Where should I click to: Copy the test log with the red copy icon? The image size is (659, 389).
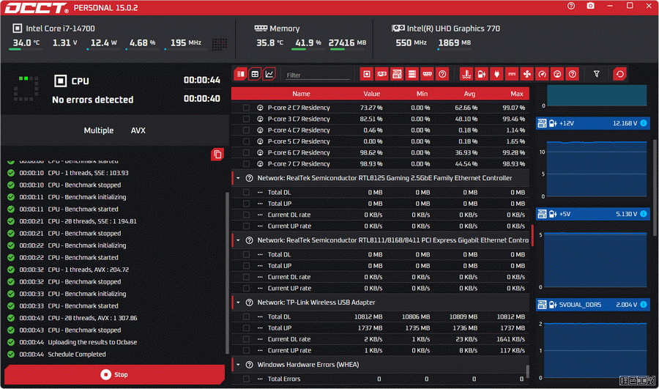pyautogui.click(x=217, y=154)
